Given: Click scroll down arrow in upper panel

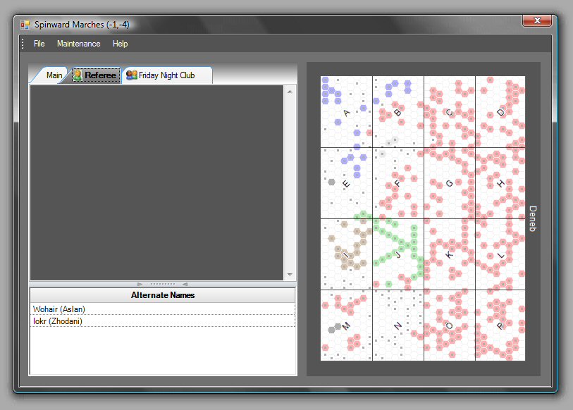Looking at the screenshot, I should 290,275.
